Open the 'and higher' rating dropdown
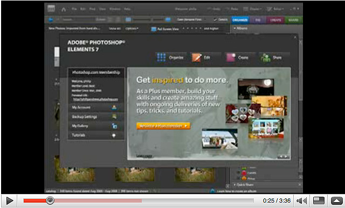345x208 pixels. pyautogui.click(x=211, y=28)
